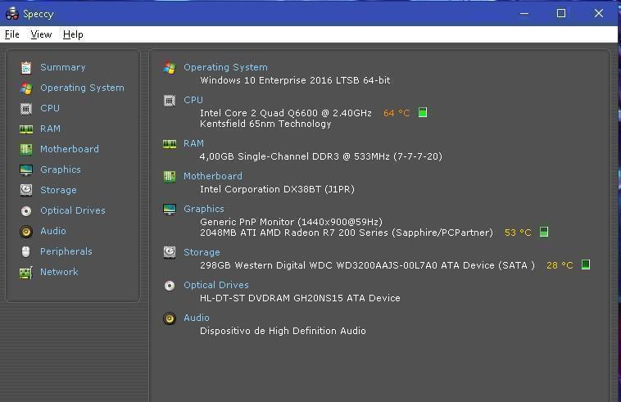Select Summary in the sidebar
The height and width of the screenshot is (402, 621).
pyautogui.click(x=62, y=67)
